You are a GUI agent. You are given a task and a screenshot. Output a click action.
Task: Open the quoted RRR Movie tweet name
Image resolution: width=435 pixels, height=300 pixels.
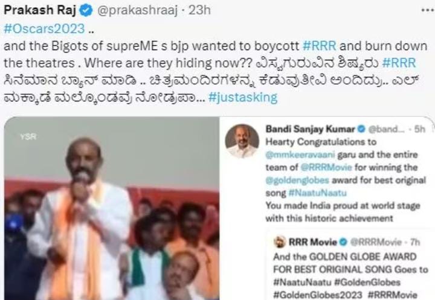tap(313, 242)
